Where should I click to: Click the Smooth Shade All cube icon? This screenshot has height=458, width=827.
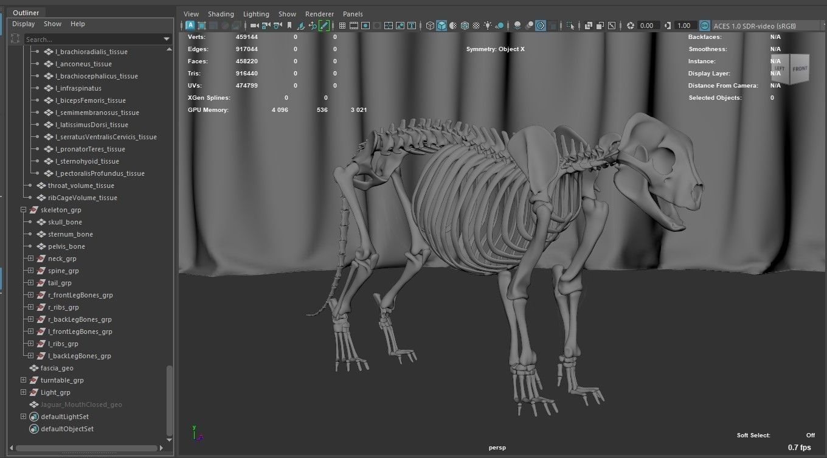coord(441,26)
